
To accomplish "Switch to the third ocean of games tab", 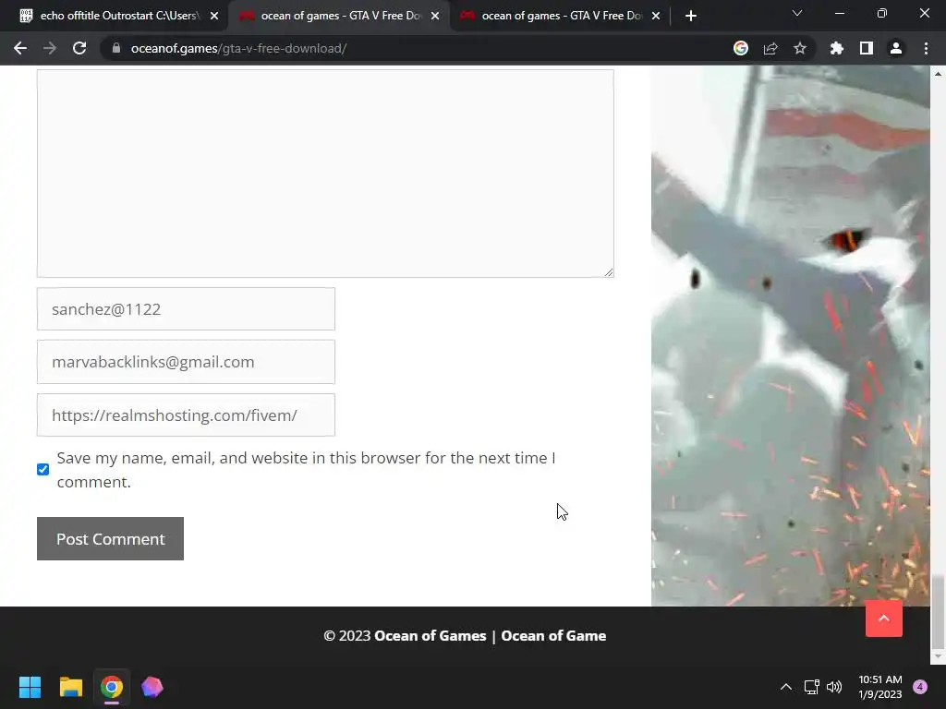I will tap(560, 16).
